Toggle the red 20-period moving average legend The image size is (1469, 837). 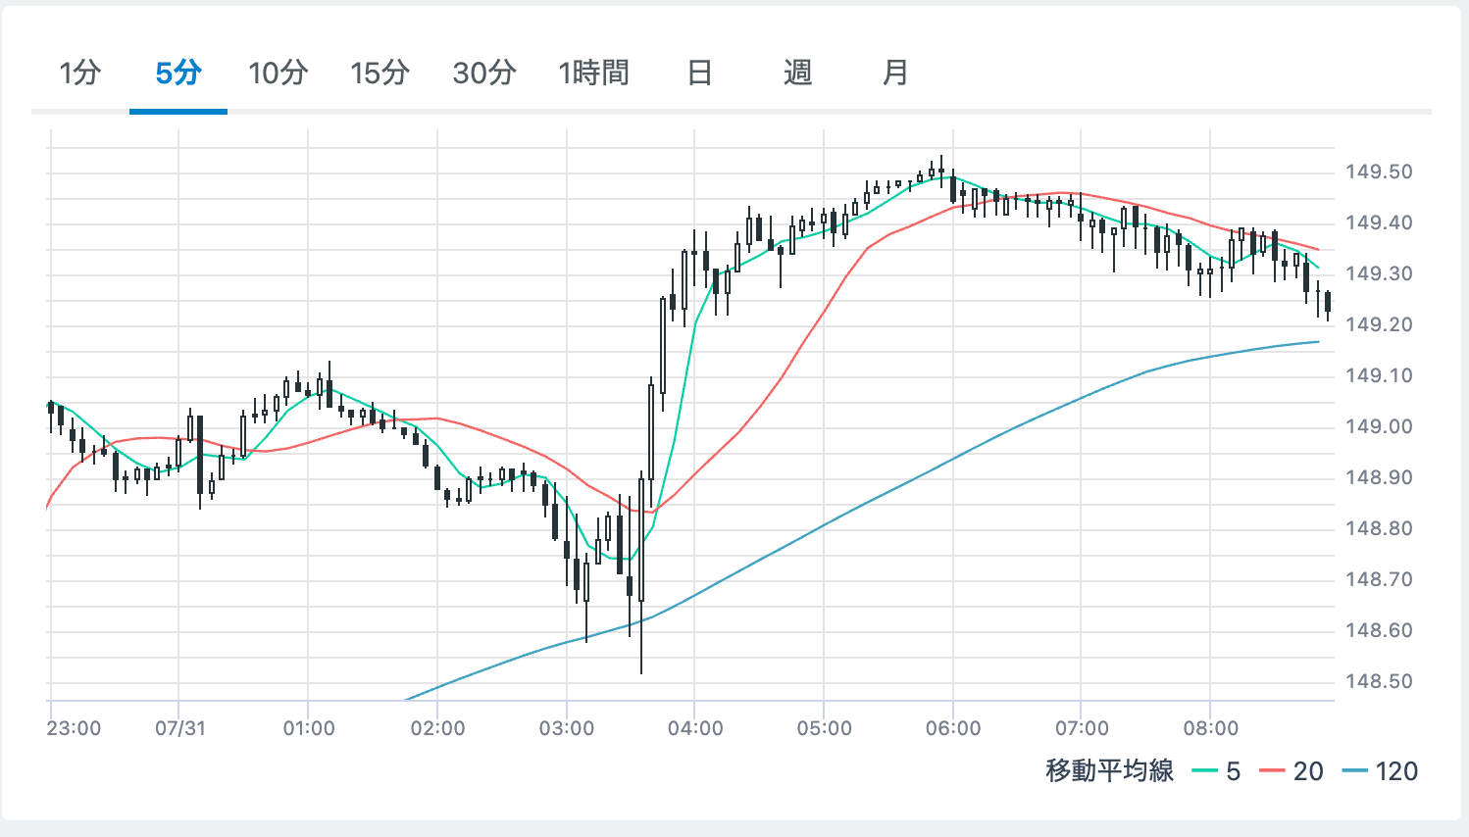pos(1292,771)
